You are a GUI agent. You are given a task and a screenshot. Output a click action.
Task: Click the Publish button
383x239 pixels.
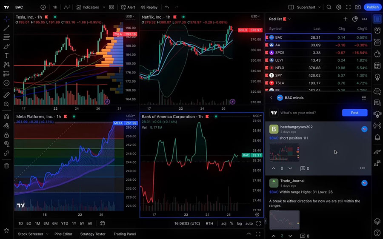point(372,7)
